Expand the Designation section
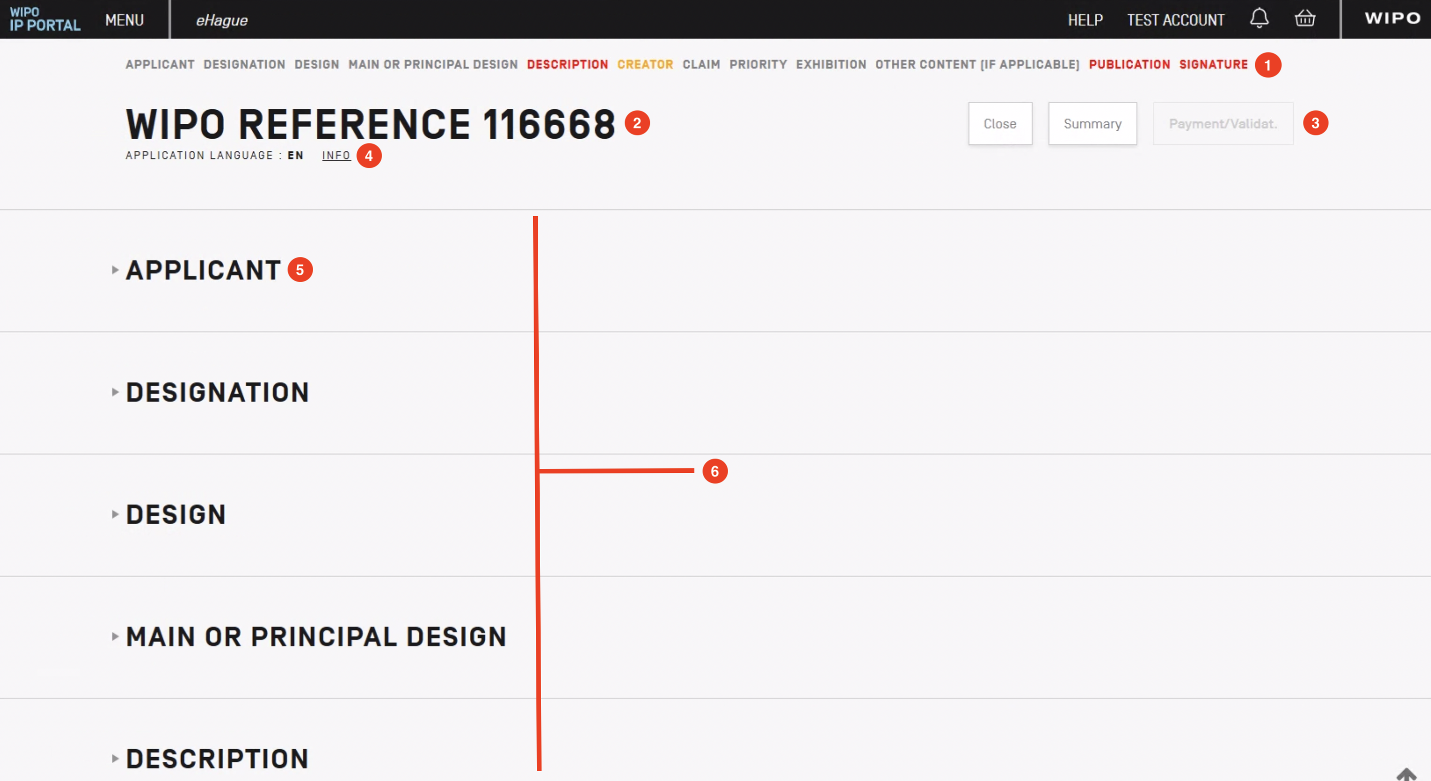The image size is (1431, 781). tap(115, 392)
